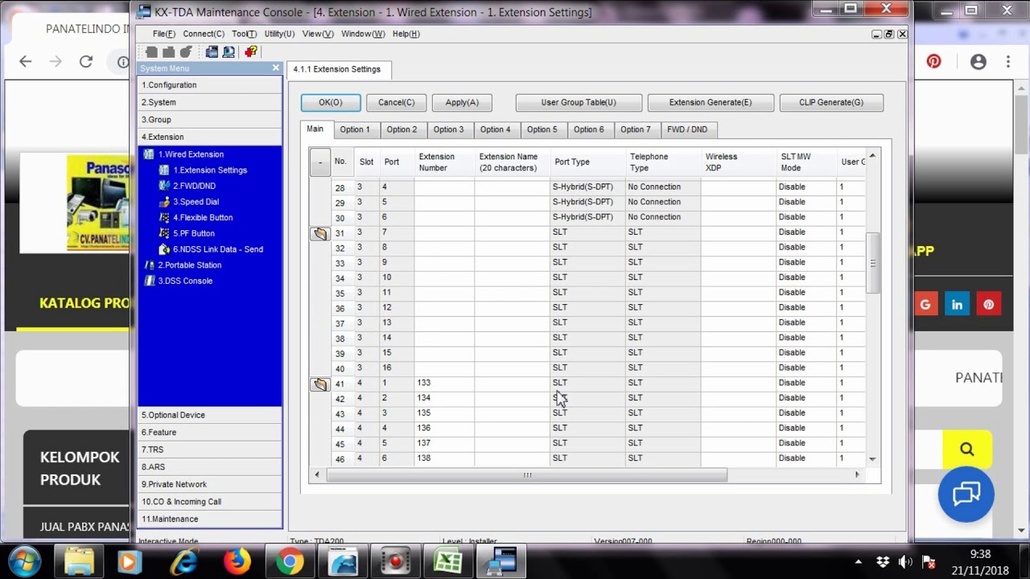The height and width of the screenshot is (579, 1030).
Task: Open Internet Explorer from the taskbar
Action: (183, 561)
